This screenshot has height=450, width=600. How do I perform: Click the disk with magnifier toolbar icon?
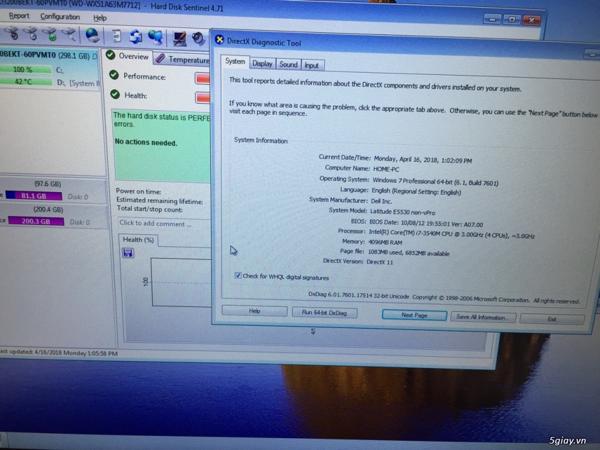point(69,35)
